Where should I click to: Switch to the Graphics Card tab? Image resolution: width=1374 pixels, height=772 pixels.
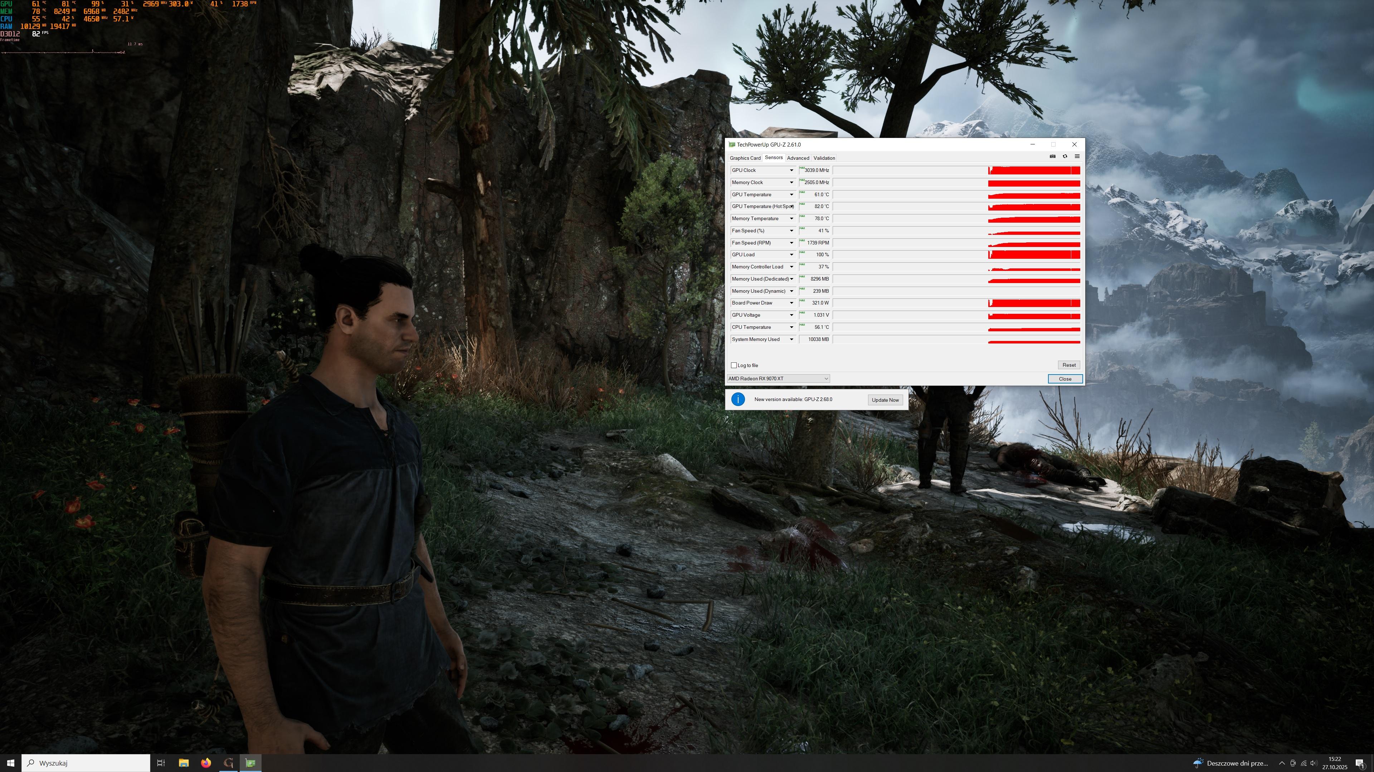(x=745, y=158)
